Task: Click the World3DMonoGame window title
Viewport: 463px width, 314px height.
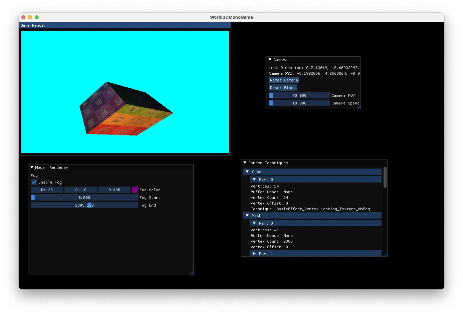Action: (231, 17)
